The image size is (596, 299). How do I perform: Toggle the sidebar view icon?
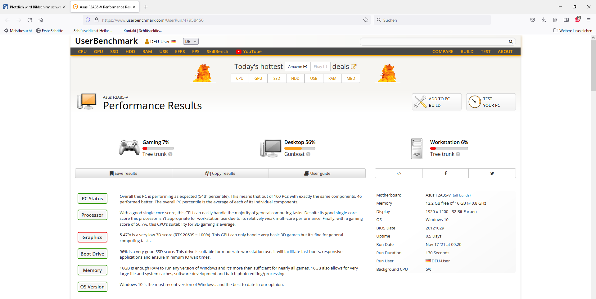point(566,20)
